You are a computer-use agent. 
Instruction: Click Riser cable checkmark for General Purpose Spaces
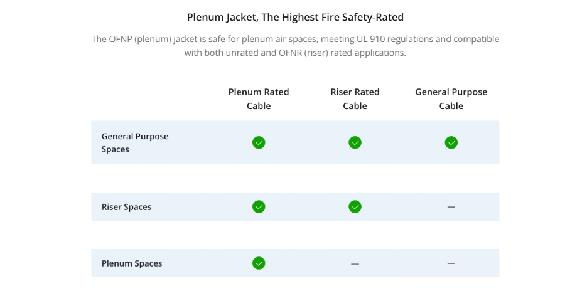355,142
